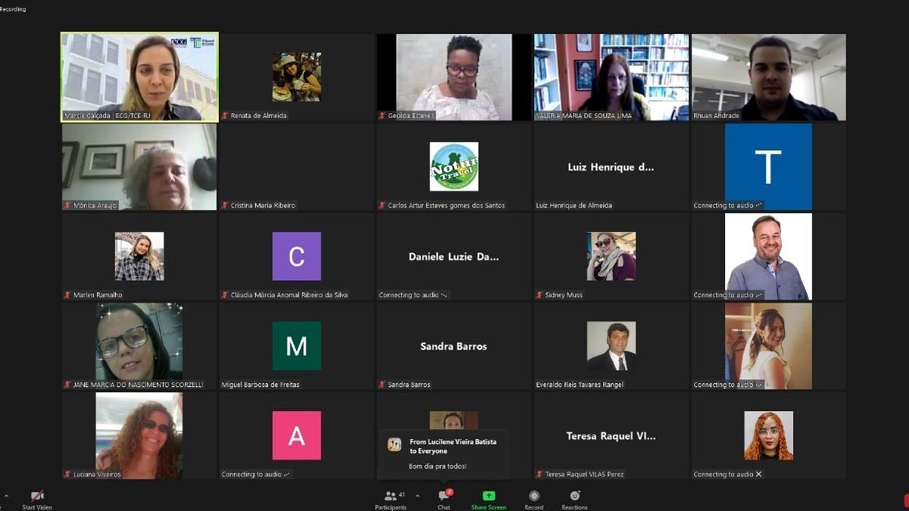Click Renata de Almeida's profile picture tile
The height and width of the screenshot is (511, 909).
click(x=296, y=76)
